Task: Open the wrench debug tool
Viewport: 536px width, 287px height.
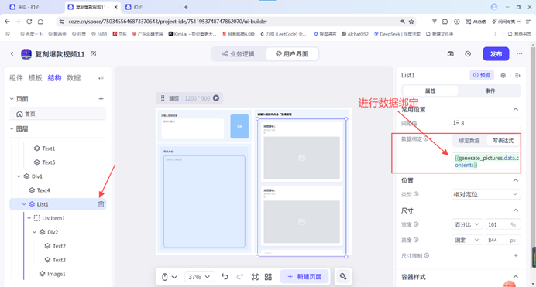Action: [x=343, y=276]
